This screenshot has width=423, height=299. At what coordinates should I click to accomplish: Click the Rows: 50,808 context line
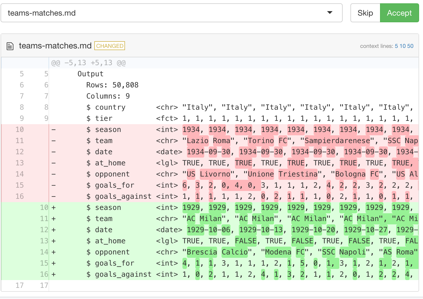tap(112, 85)
